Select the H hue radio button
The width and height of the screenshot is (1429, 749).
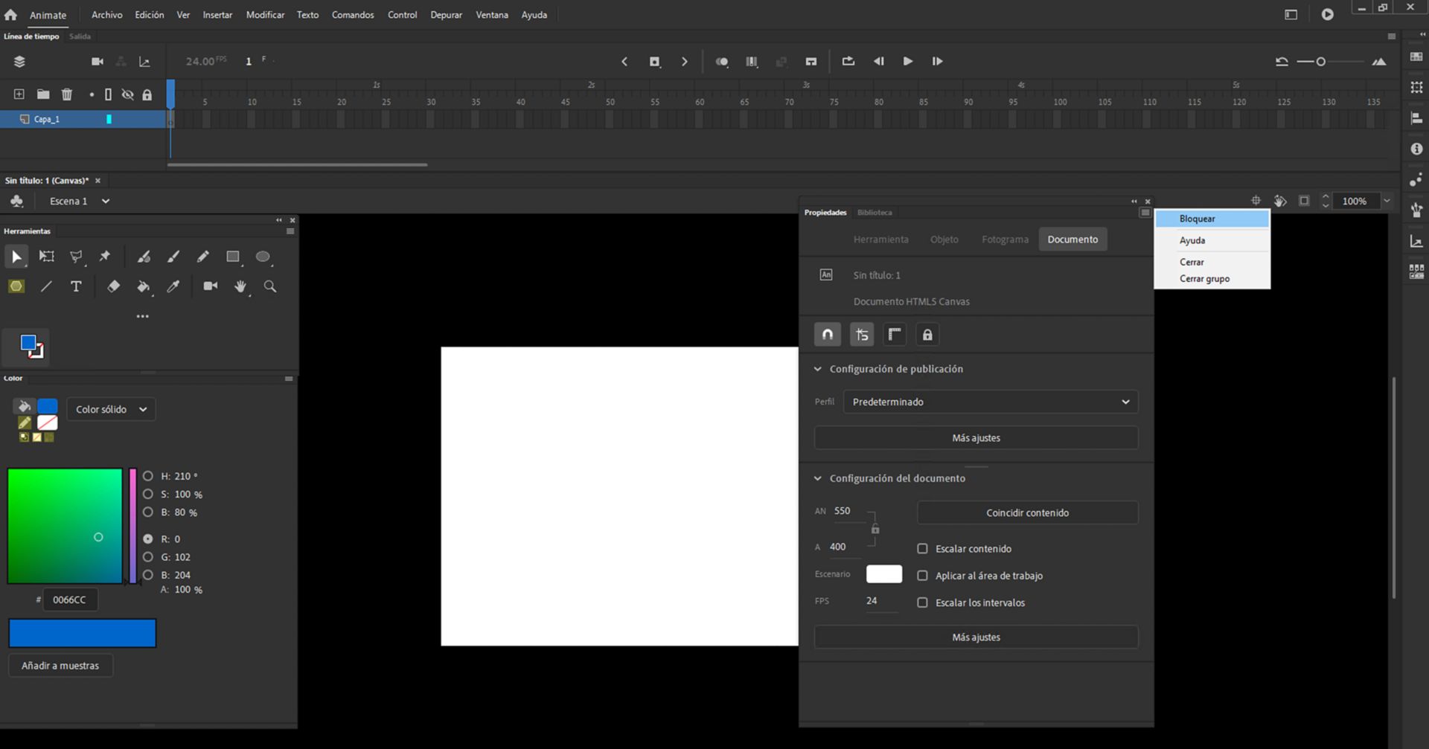(148, 476)
